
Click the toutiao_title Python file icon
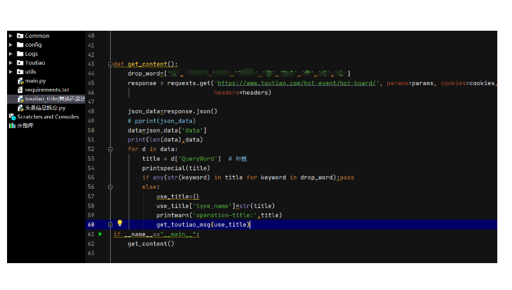[20, 99]
